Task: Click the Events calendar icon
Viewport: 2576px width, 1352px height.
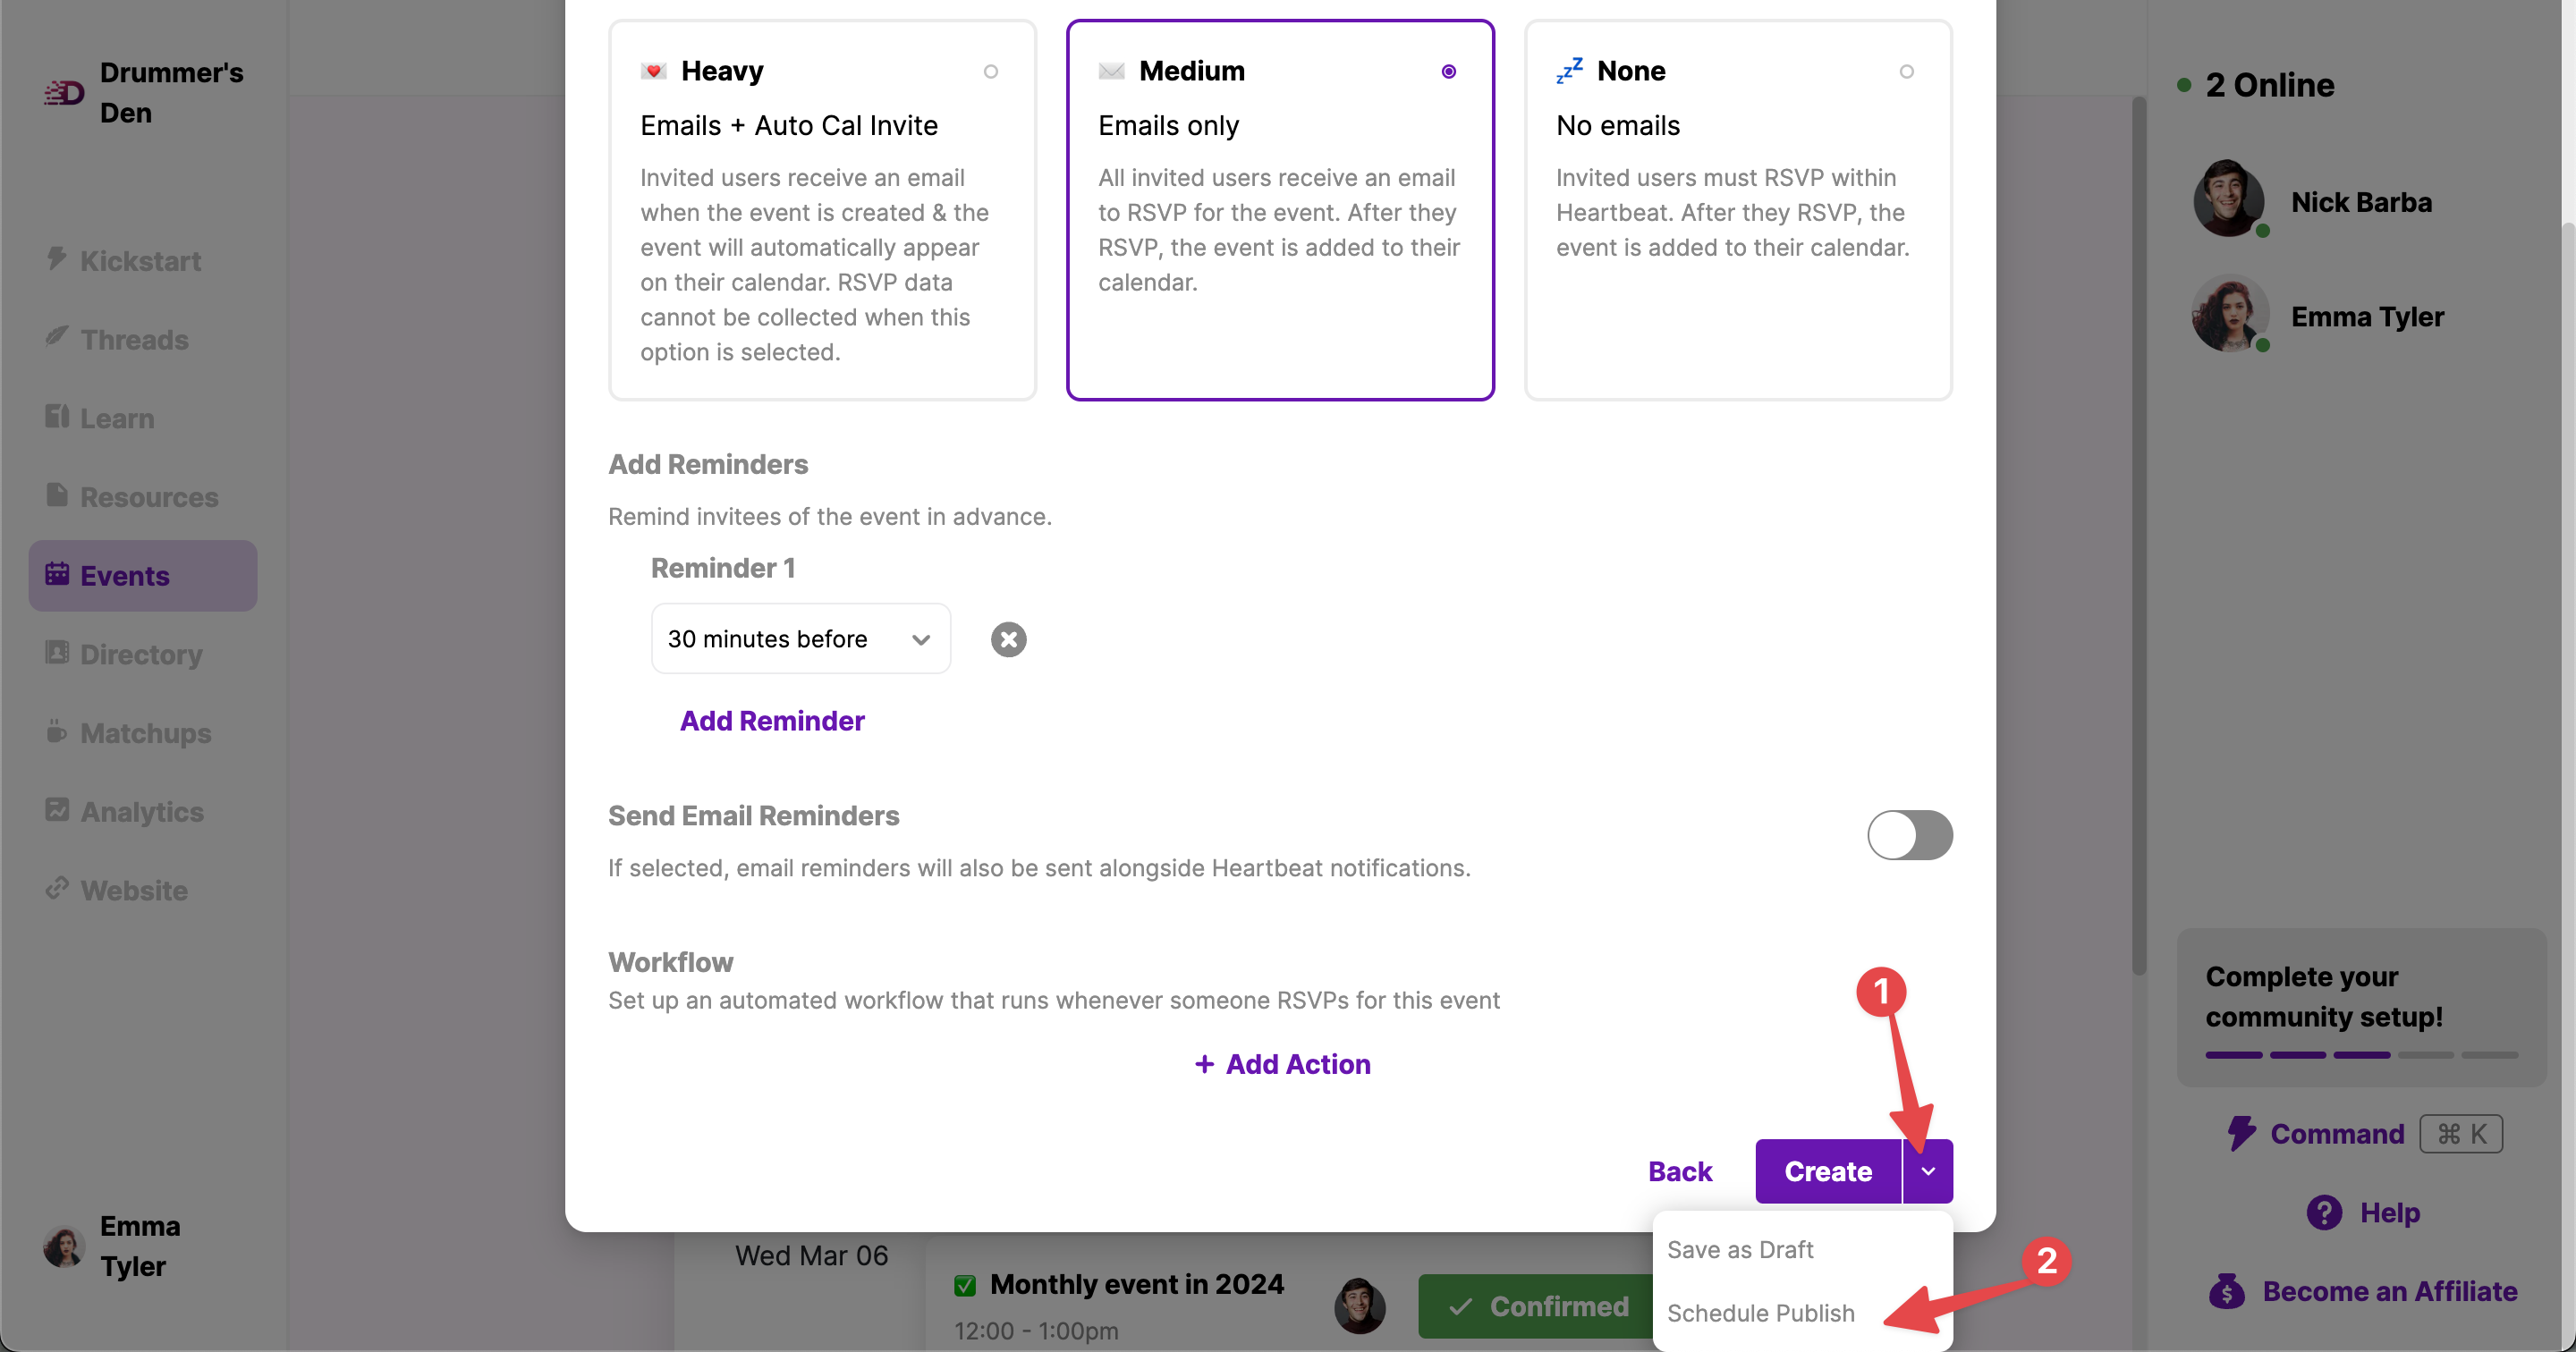Action: tap(57, 574)
